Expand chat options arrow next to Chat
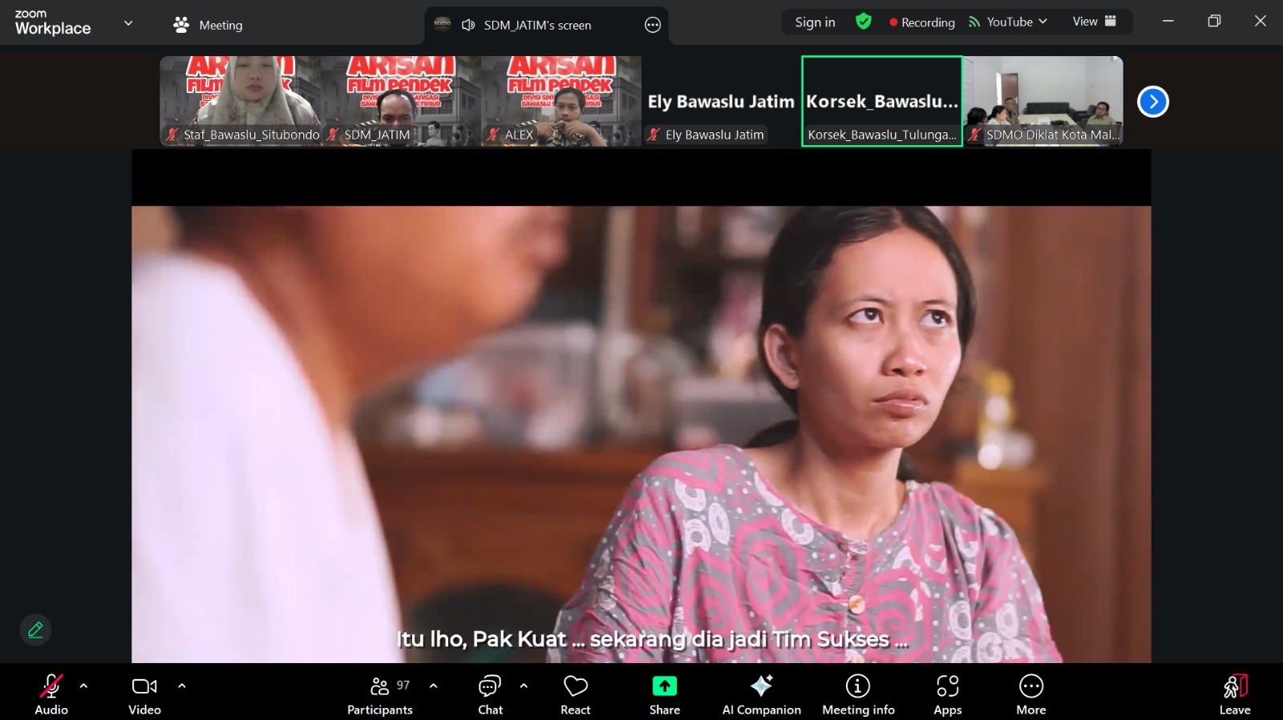The width and height of the screenshot is (1283, 720). [524, 686]
